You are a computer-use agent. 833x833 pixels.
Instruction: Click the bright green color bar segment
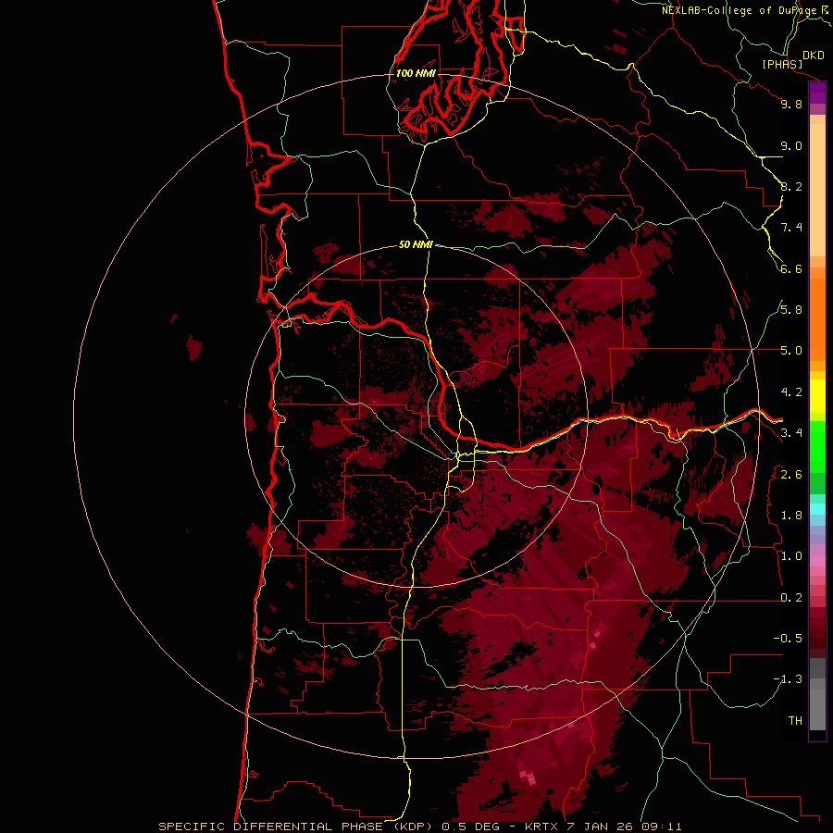[817, 448]
